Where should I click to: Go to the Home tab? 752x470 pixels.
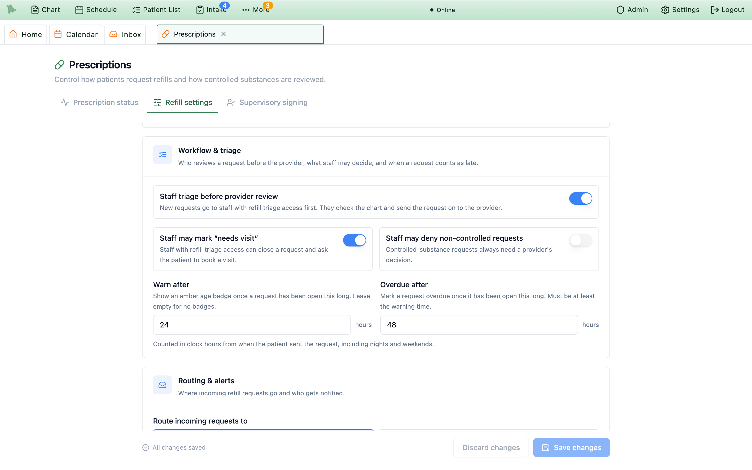pos(26,34)
